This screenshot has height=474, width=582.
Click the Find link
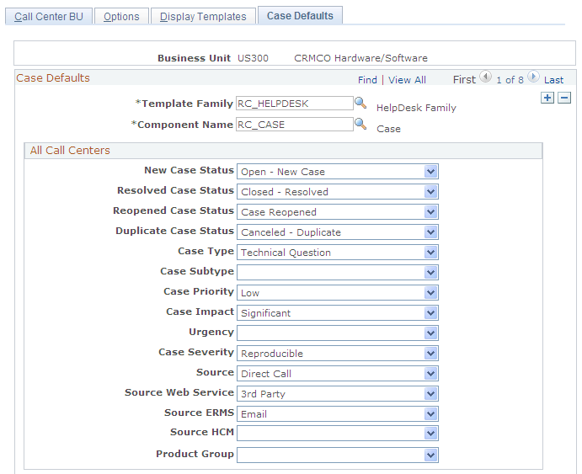click(367, 80)
